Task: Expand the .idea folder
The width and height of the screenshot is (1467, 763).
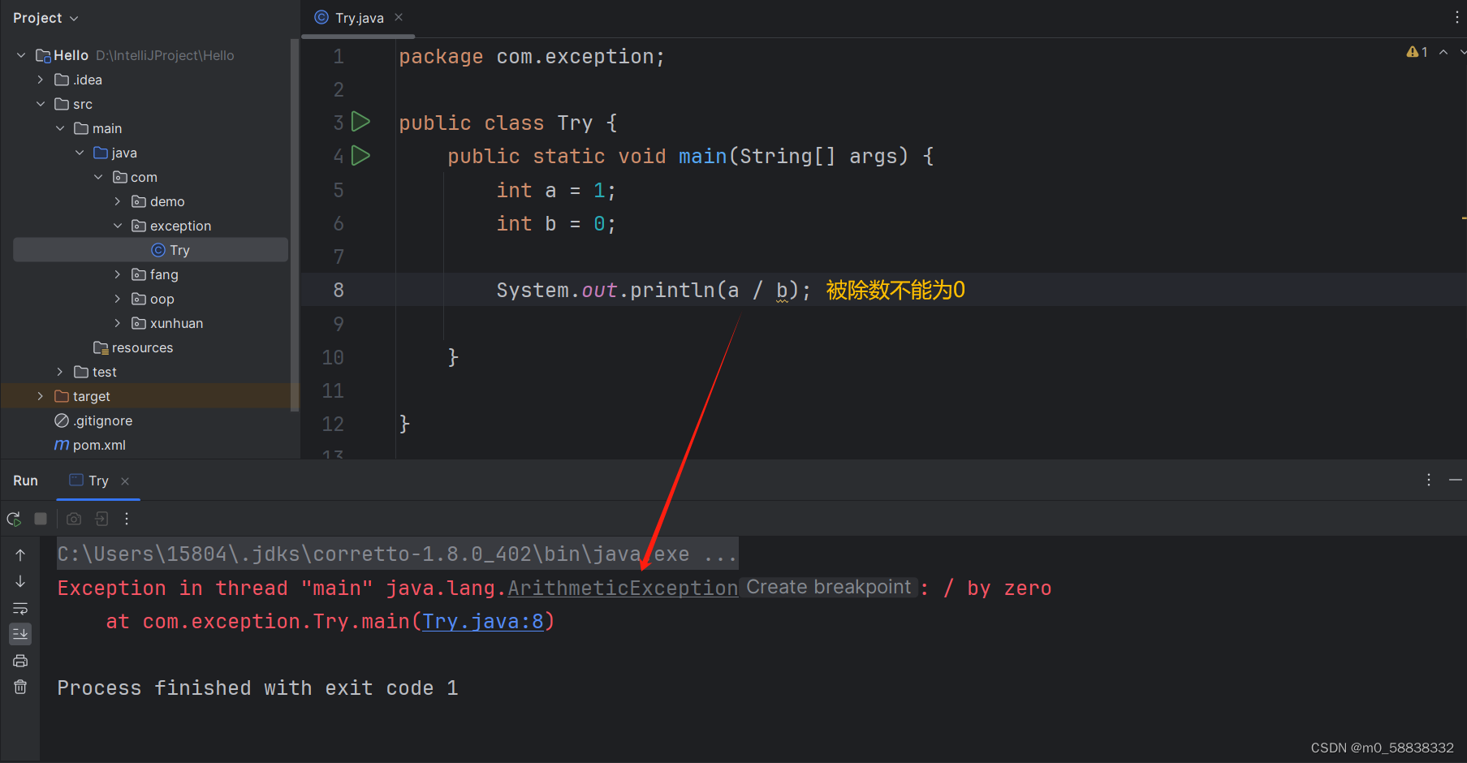Action: click(x=41, y=80)
